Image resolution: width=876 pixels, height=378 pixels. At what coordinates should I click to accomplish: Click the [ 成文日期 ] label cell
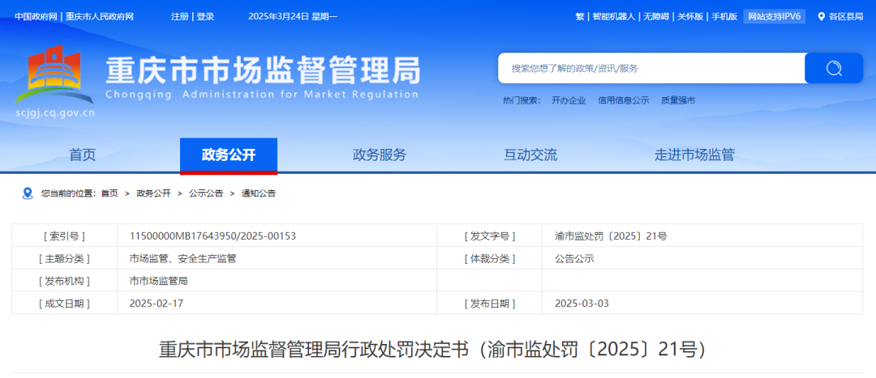coord(64,304)
